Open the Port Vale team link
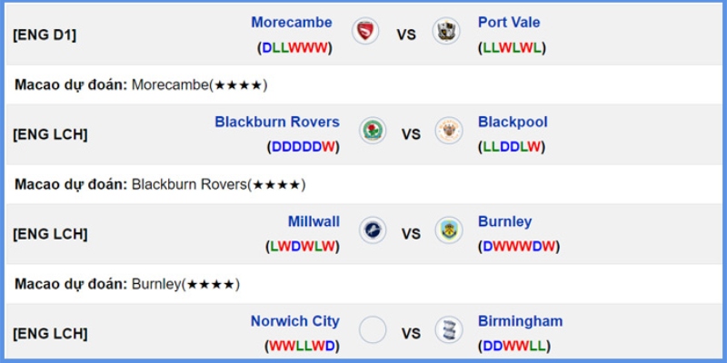This screenshot has height=363, width=727. [x=509, y=22]
